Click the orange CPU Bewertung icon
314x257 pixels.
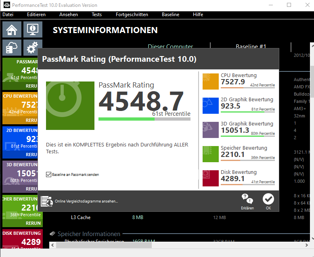(x=210, y=81)
